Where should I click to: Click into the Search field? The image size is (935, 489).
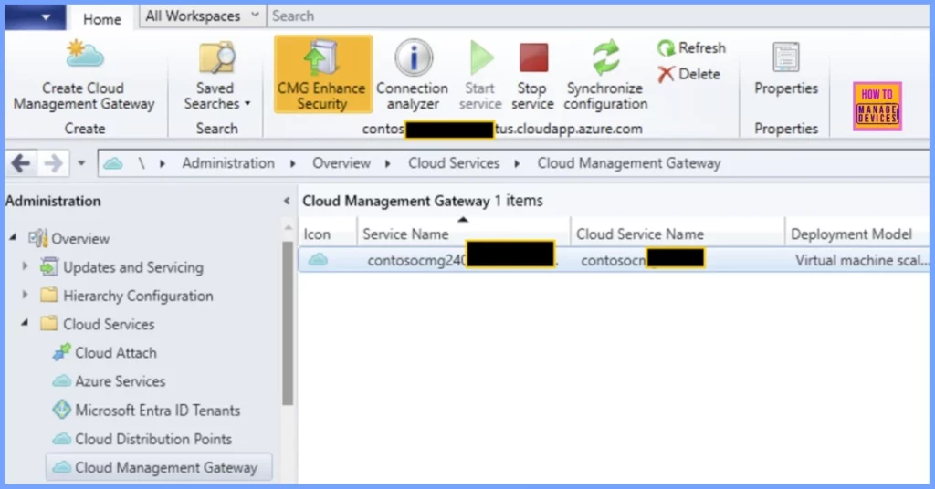(x=598, y=16)
